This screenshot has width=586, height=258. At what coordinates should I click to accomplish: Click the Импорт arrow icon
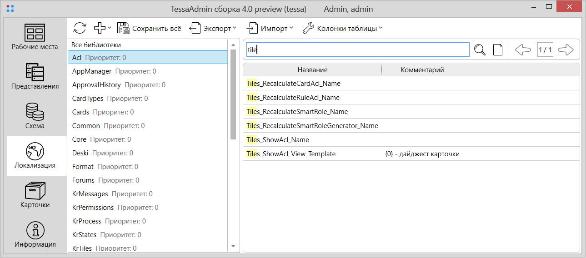(x=252, y=28)
